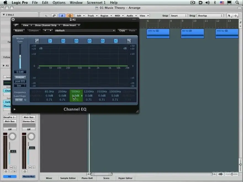243x182 pixels.
Task: Click the A1 volume fader showing -4.0
Action: 13,151
